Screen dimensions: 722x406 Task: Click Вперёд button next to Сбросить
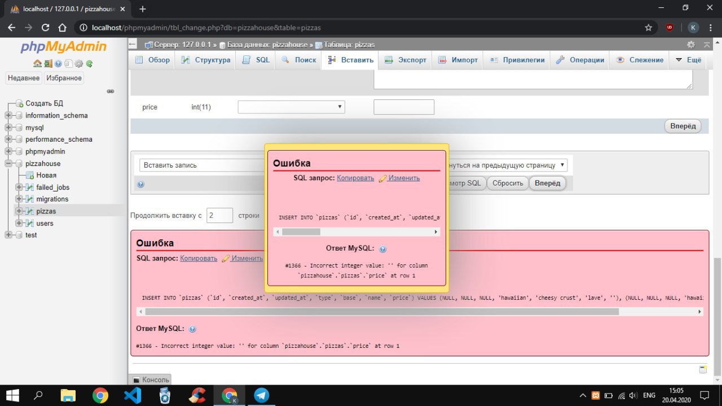[x=547, y=183]
